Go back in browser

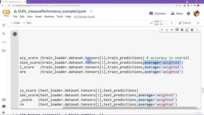point(2,6)
